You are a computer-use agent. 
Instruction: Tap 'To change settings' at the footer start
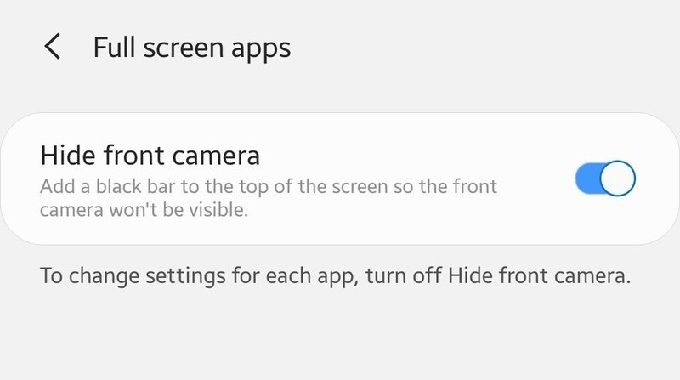coord(133,277)
